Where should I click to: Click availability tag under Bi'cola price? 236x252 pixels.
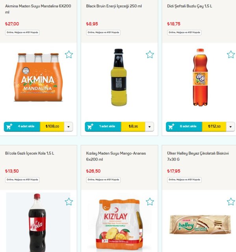pos(22,180)
